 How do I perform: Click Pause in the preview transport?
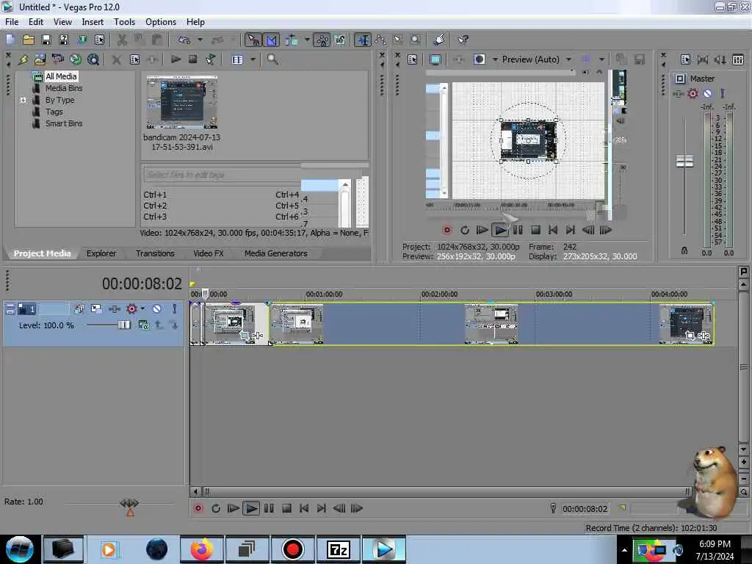518,230
